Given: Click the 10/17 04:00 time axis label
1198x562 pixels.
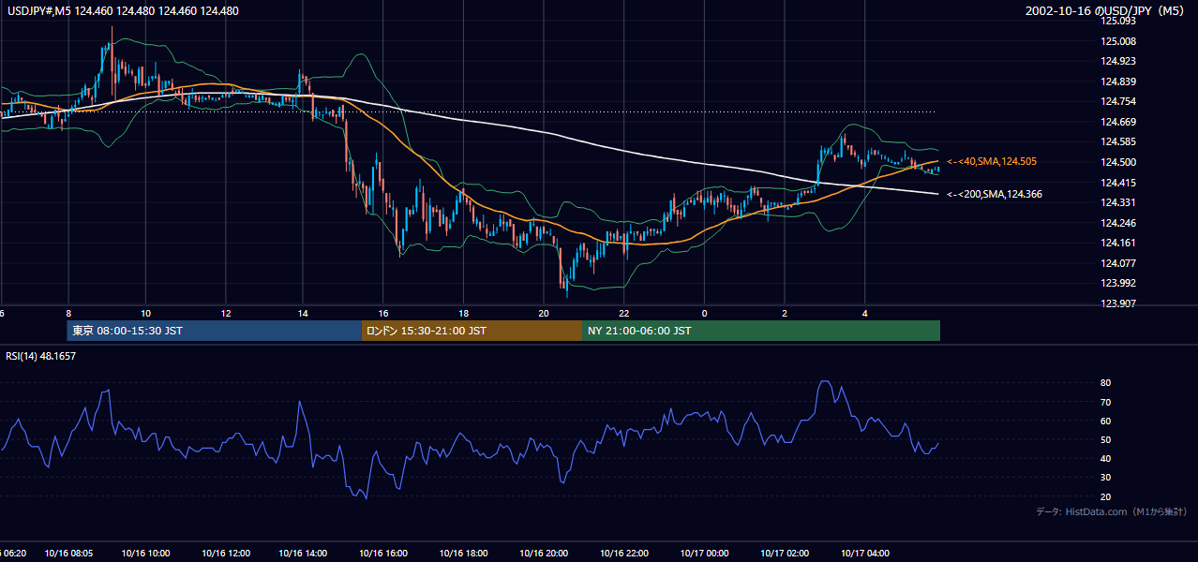Looking at the screenshot, I should click(x=865, y=554).
